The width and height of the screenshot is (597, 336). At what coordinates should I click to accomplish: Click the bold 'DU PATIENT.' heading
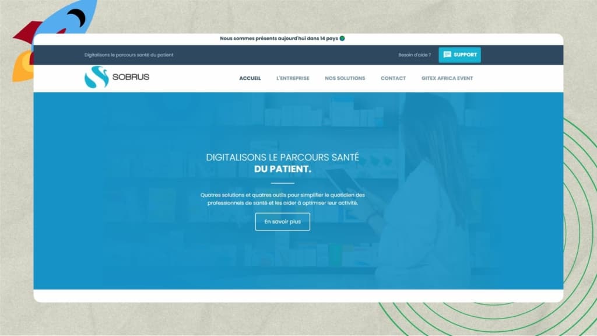point(283,169)
